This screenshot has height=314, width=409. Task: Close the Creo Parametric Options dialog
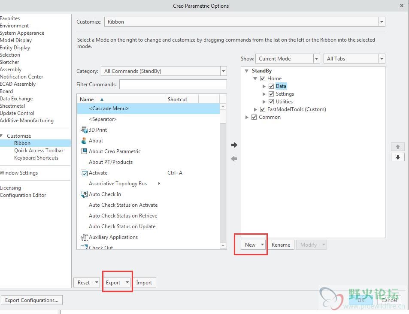coord(402,6)
